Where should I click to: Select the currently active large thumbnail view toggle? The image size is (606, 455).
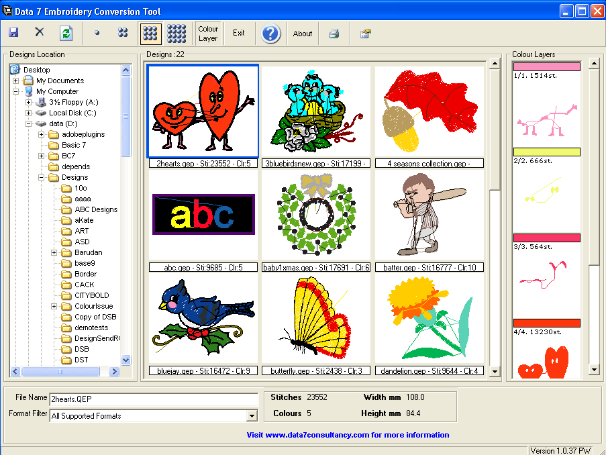click(150, 33)
